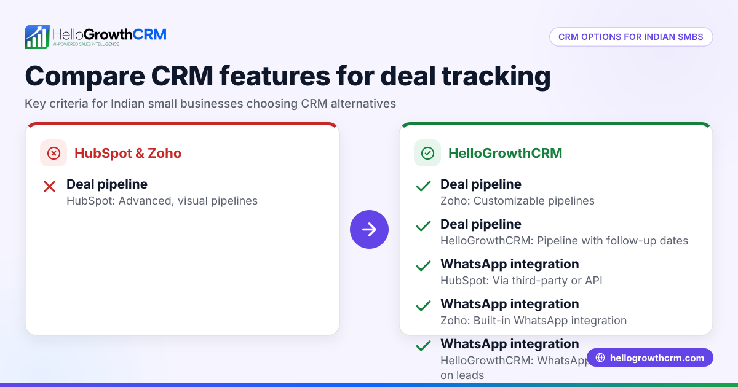Click checkmark beside HubSpot third-party or API row
Screen dimensions: 738x387
[423, 266]
